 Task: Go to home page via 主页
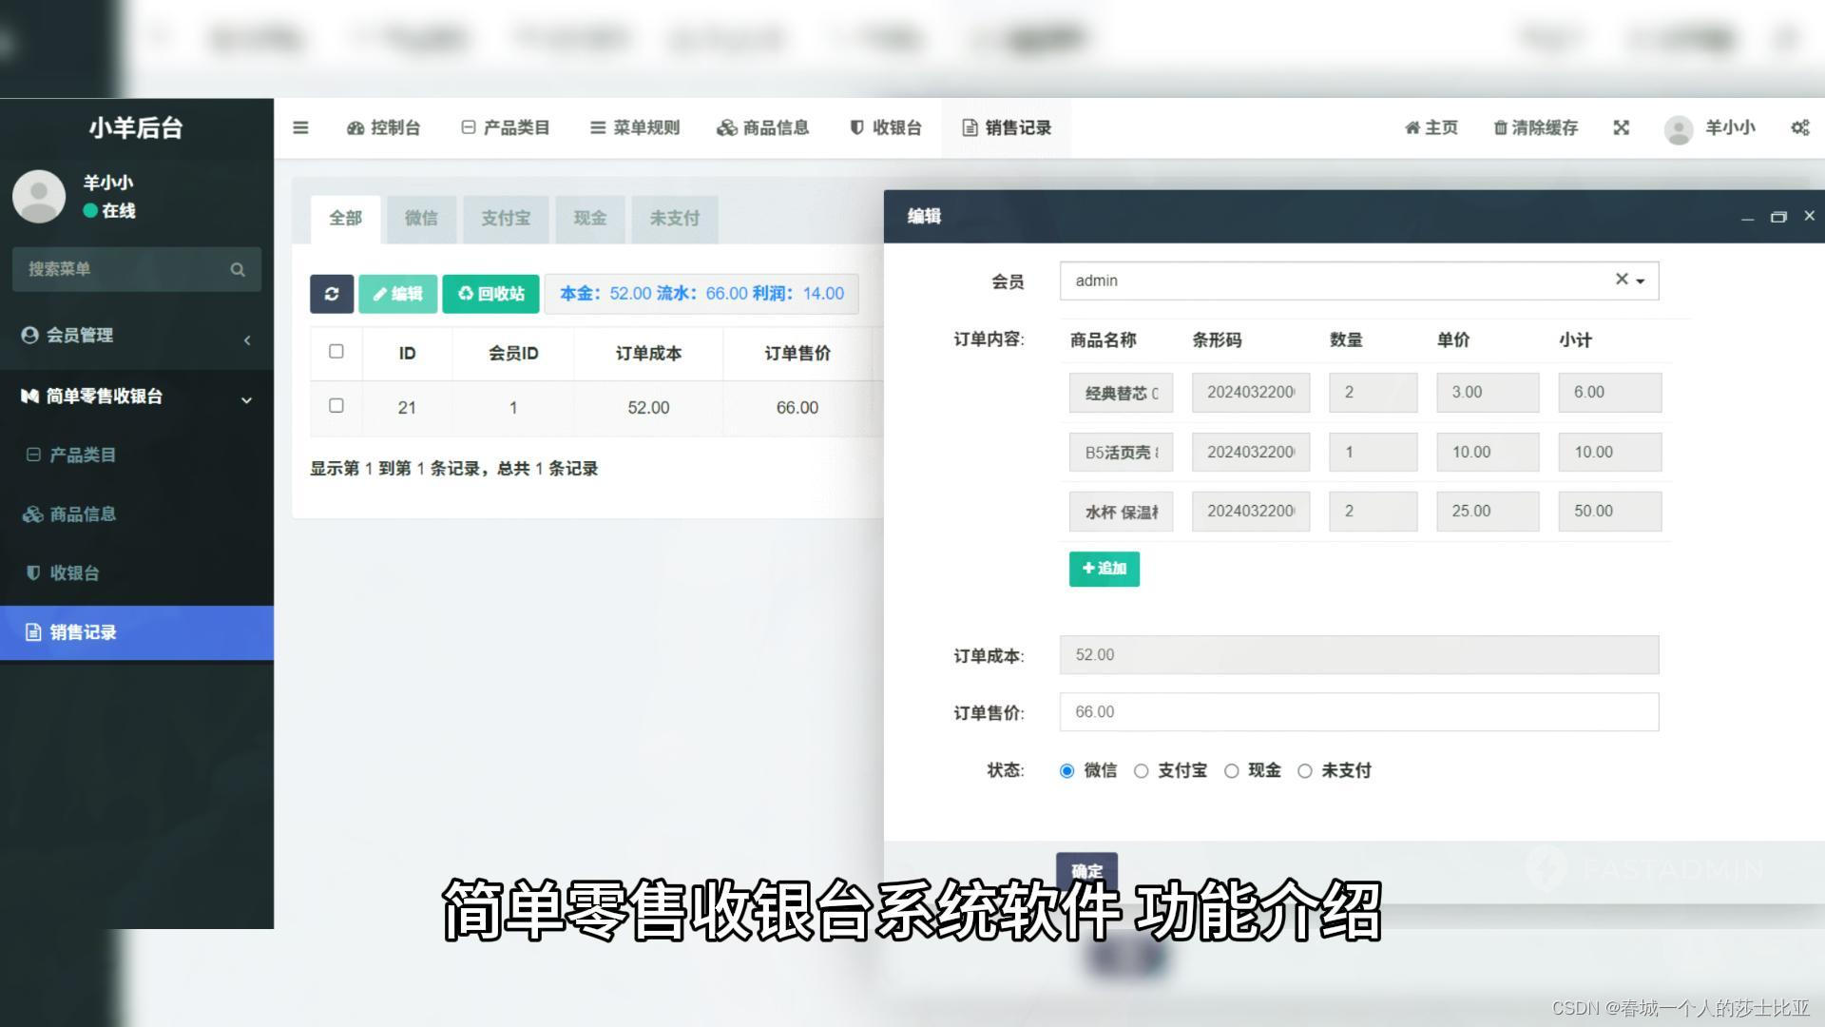(1431, 127)
